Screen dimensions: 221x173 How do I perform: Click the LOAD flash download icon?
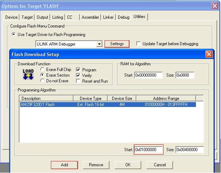pyautogui.click(x=28, y=74)
